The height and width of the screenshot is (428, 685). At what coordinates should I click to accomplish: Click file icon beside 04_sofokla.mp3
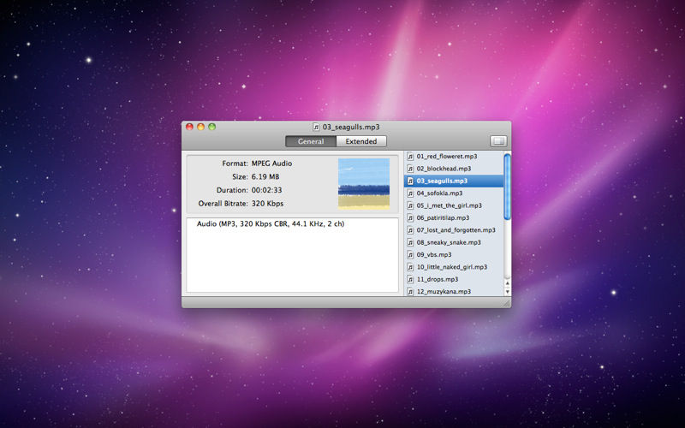coord(410,193)
